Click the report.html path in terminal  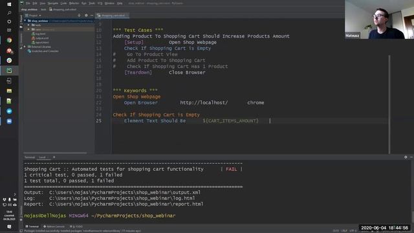[126, 204]
